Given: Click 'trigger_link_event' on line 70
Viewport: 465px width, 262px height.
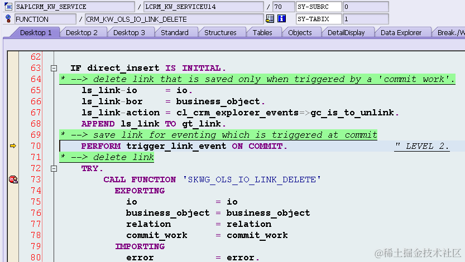Looking at the screenshot, I should coord(176,146).
